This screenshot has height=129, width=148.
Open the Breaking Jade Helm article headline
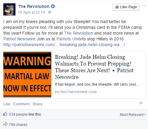94,67
